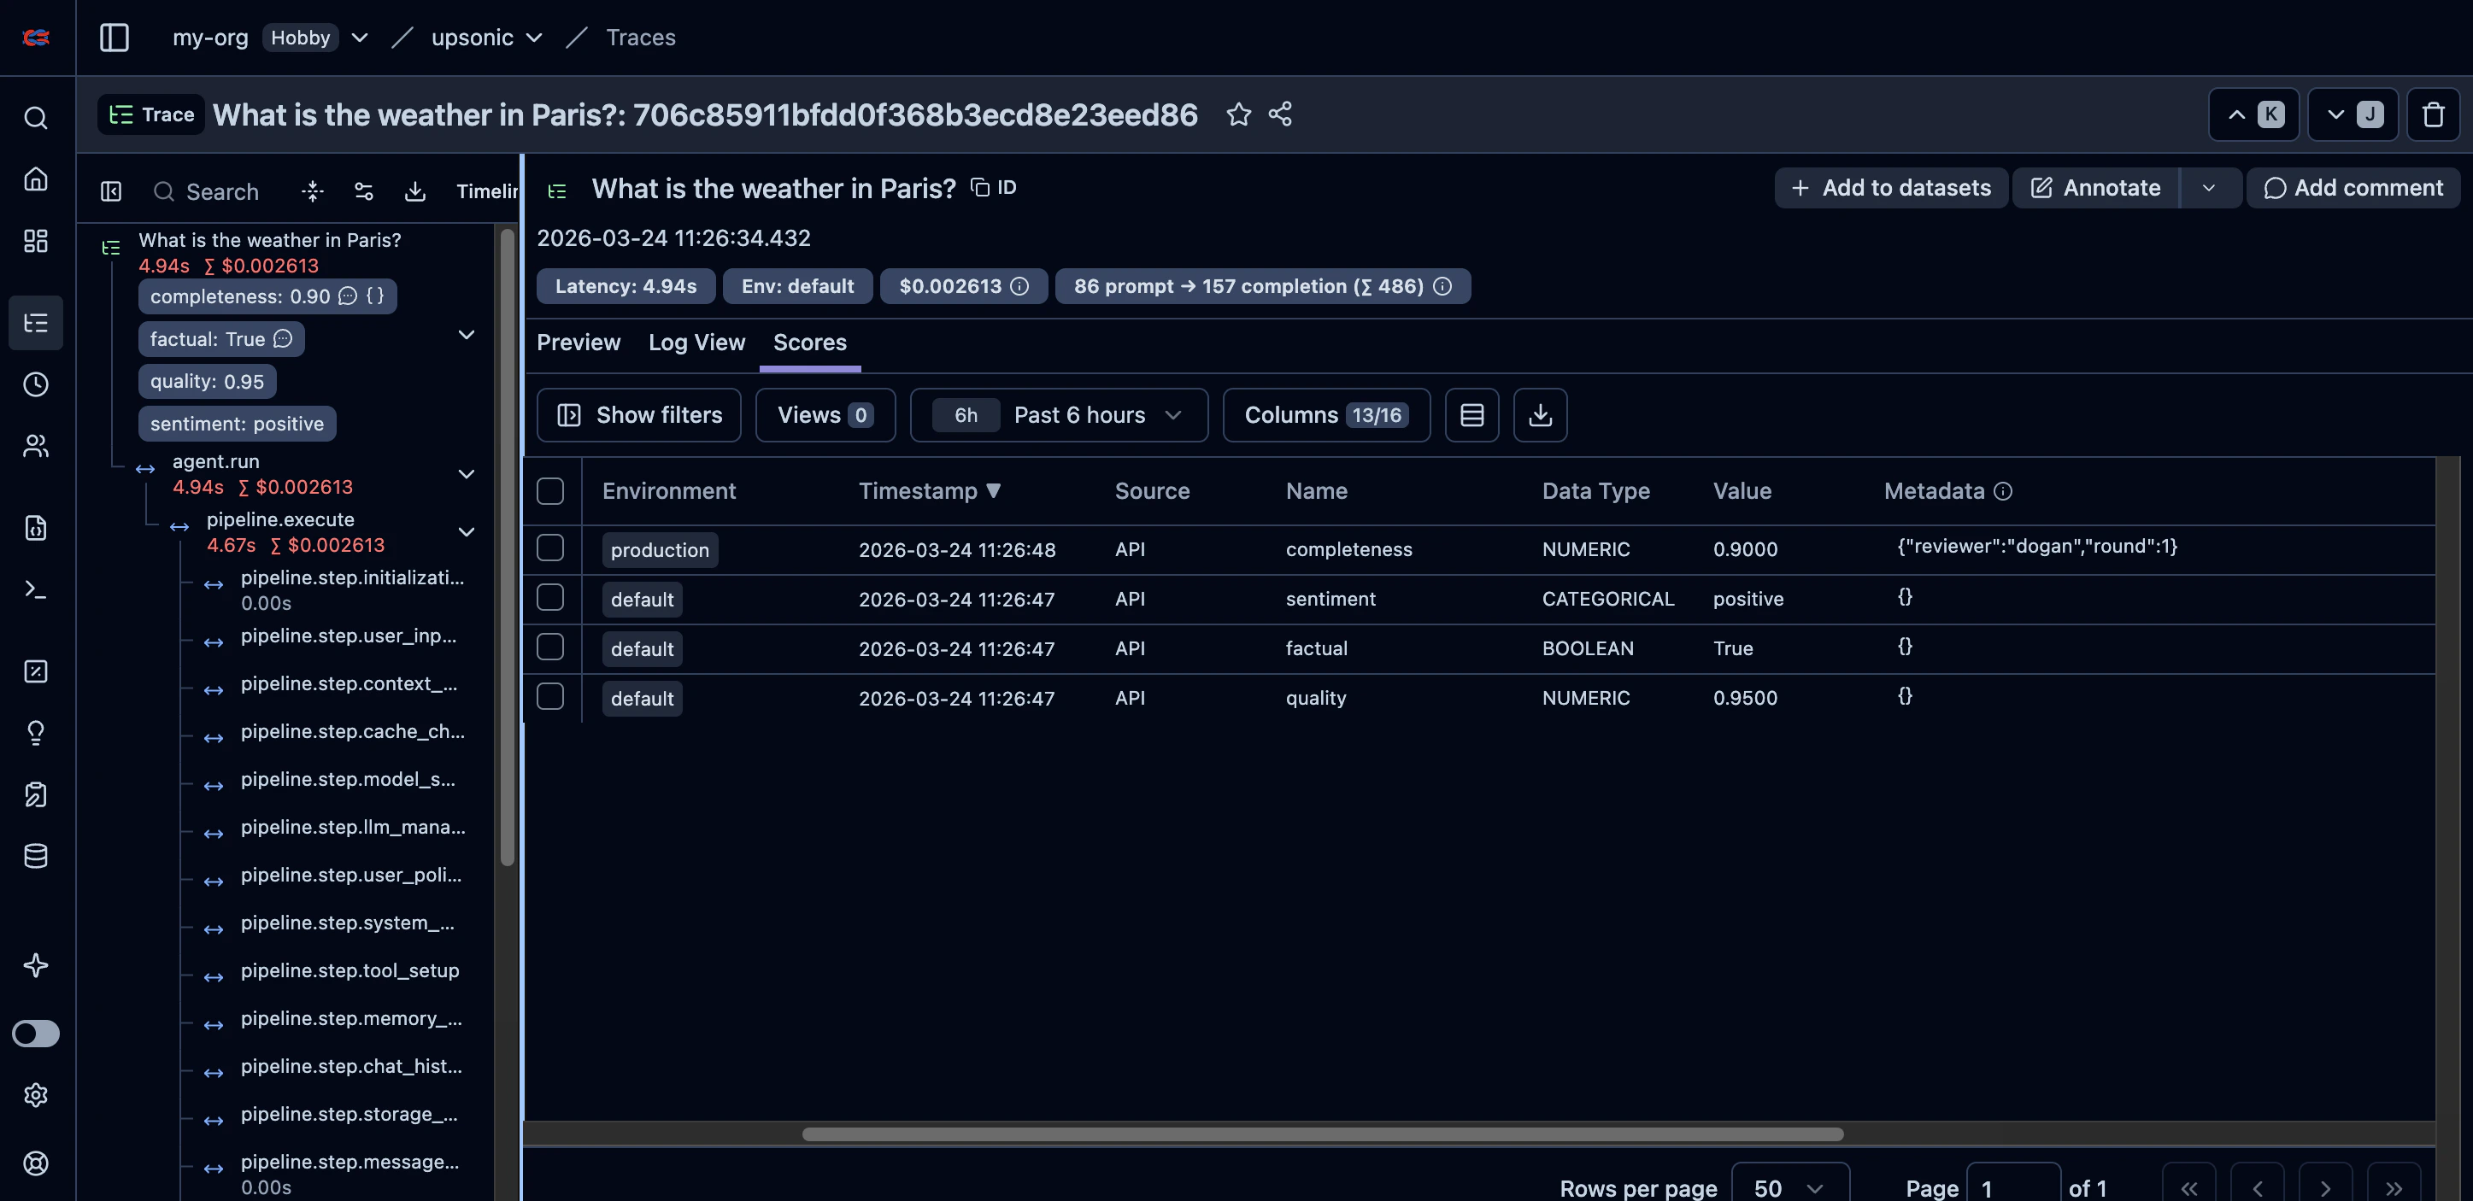This screenshot has width=2473, height=1201.
Task: Switch to the Preview tab
Action: 578,343
